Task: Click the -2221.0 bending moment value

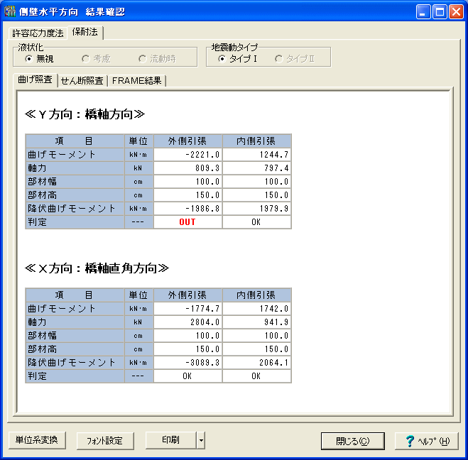Action: pos(187,155)
